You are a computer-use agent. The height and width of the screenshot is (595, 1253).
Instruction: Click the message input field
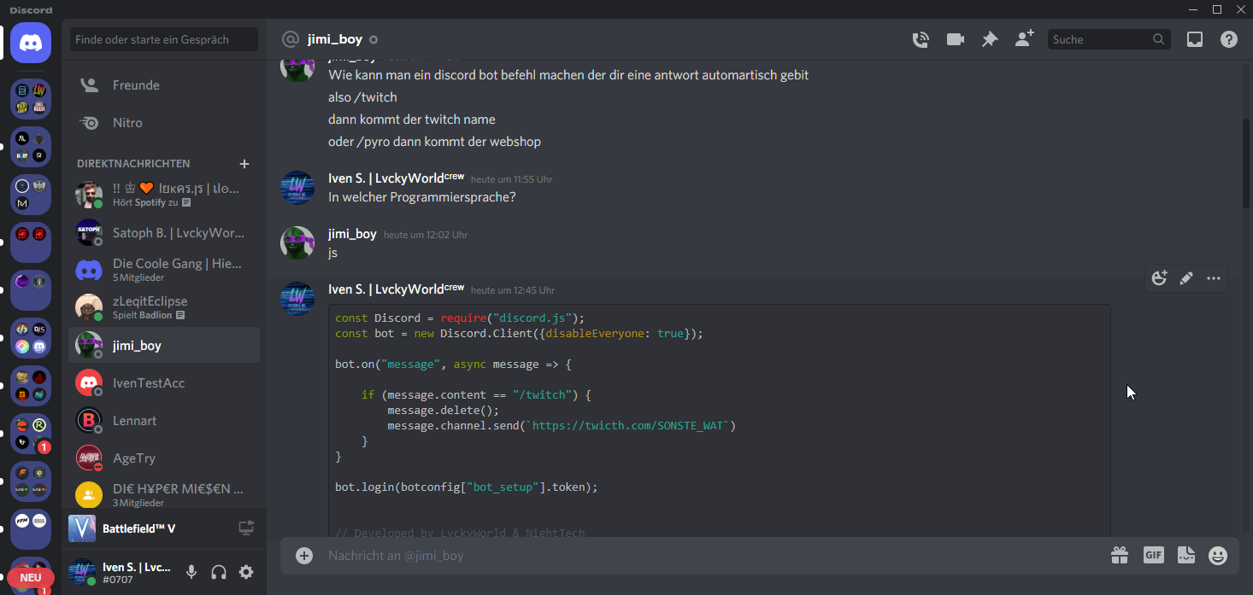684,556
